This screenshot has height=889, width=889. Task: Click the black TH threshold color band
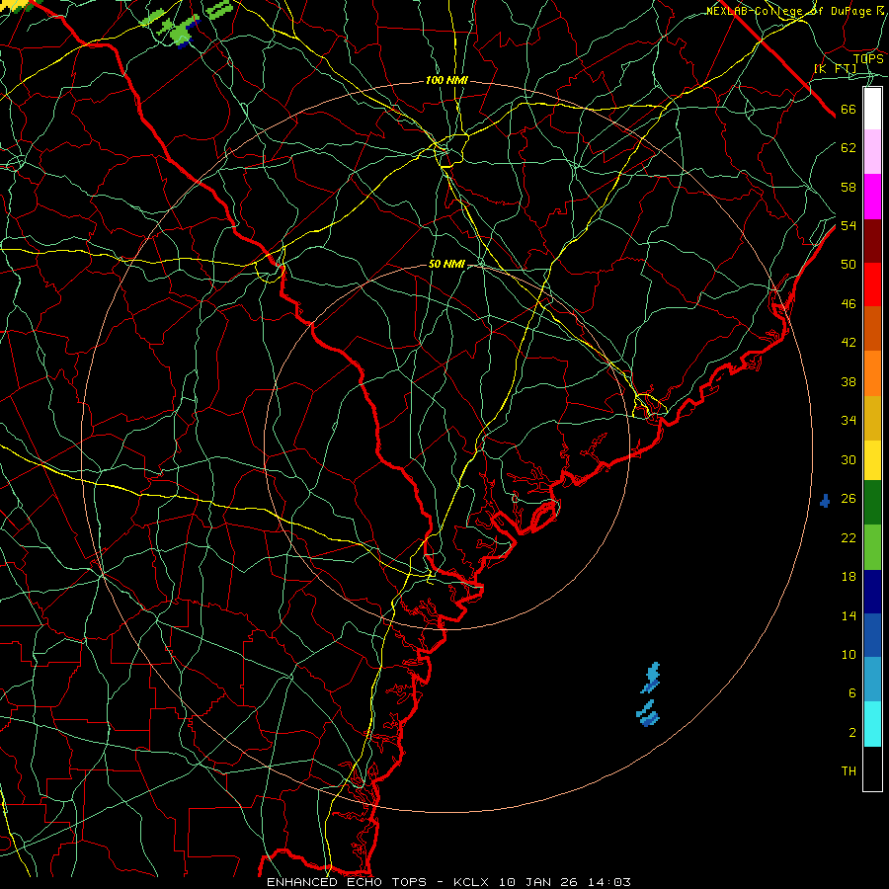872,768
